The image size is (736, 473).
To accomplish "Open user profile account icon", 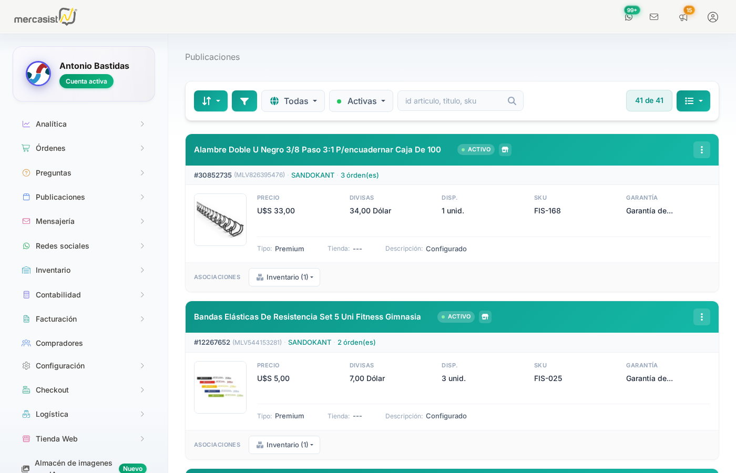I will point(713,17).
